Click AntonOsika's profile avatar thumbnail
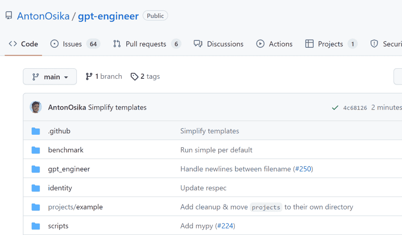Screen dimensions: 402x235 [36, 107]
